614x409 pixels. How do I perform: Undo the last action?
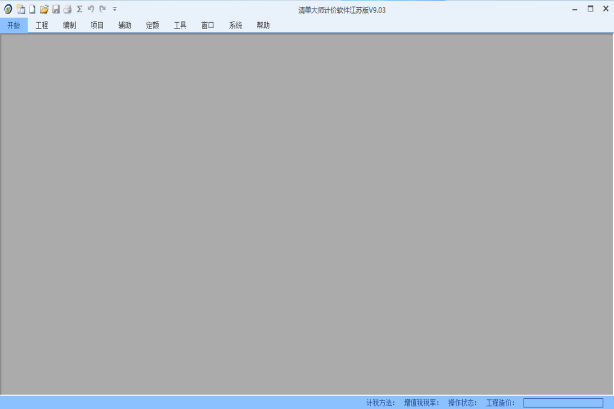91,9
